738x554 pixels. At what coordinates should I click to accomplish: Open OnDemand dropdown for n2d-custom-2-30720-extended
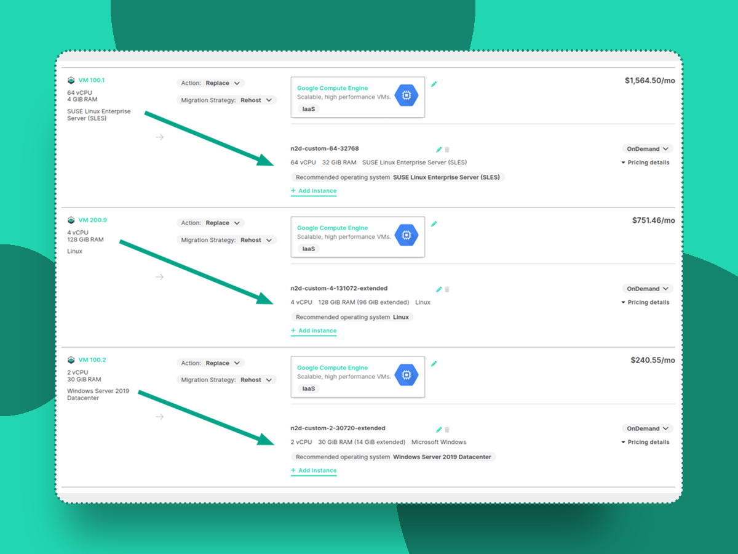(x=648, y=428)
